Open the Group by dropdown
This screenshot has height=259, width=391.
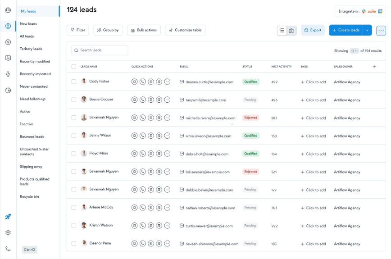(108, 30)
